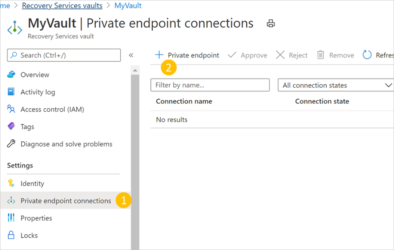Viewport: 394px width, 250px height.
Task: Click the Filter by name input field
Action: point(210,85)
